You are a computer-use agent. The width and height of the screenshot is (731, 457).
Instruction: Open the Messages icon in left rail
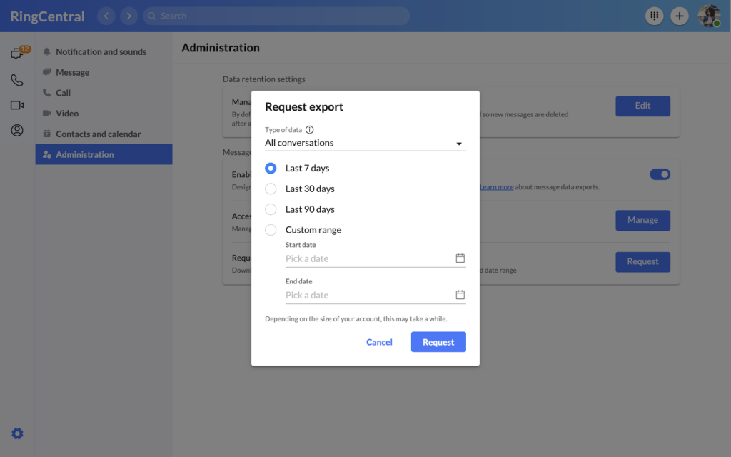click(17, 54)
